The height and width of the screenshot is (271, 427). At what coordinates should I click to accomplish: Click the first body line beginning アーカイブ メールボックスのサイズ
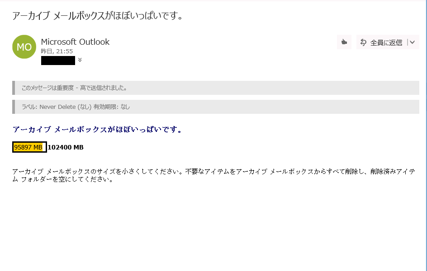click(214, 172)
